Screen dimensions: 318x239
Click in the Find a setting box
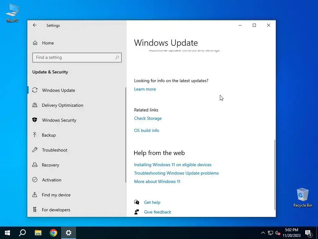77,58
